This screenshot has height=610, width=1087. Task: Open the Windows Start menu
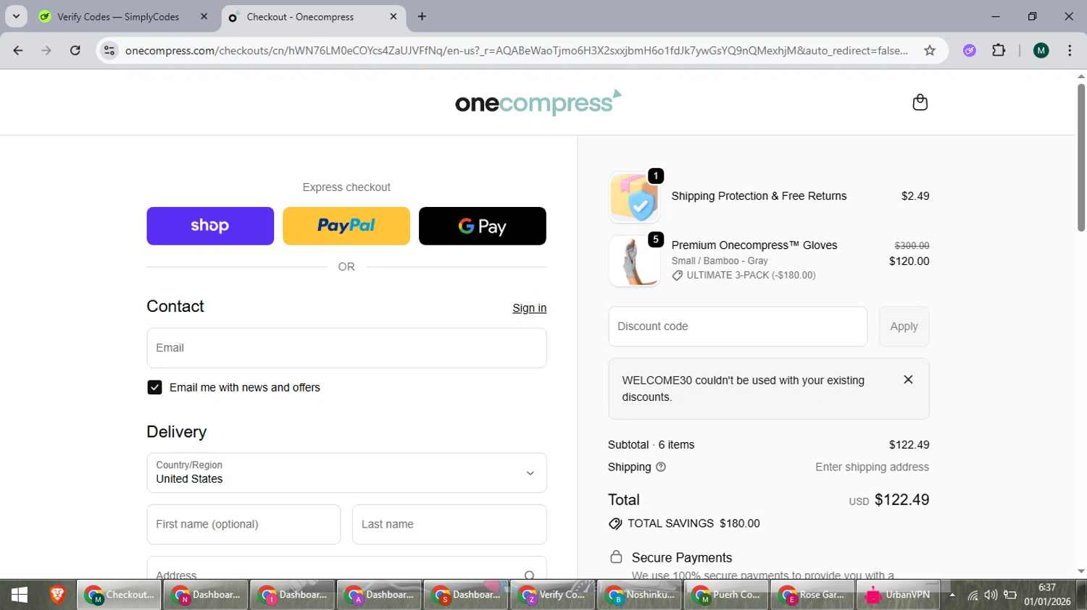coord(20,595)
